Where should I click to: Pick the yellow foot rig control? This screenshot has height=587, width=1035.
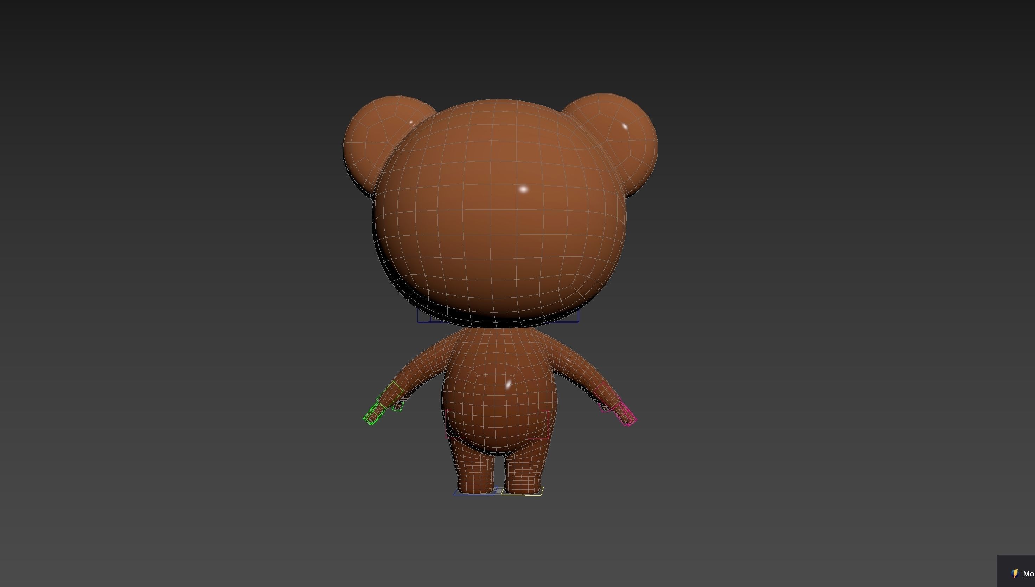(522, 491)
